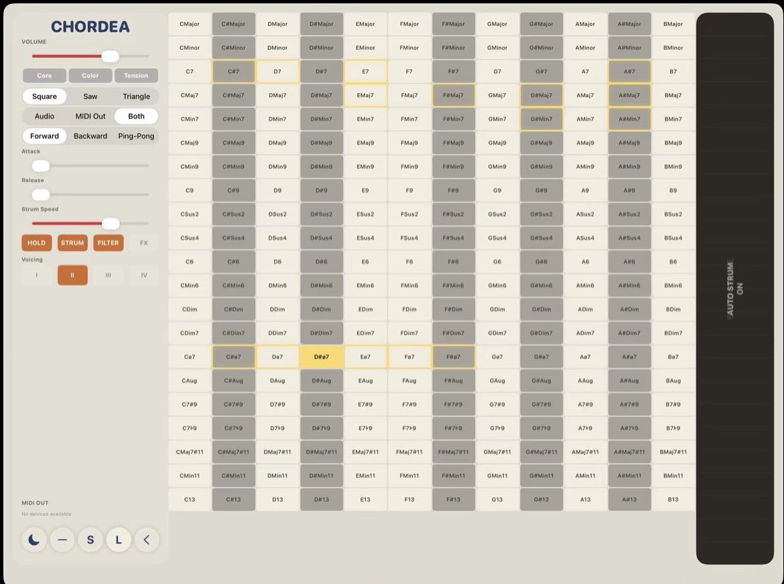Toggle the STRUM button
This screenshot has height=584, width=784.
coord(72,243)
